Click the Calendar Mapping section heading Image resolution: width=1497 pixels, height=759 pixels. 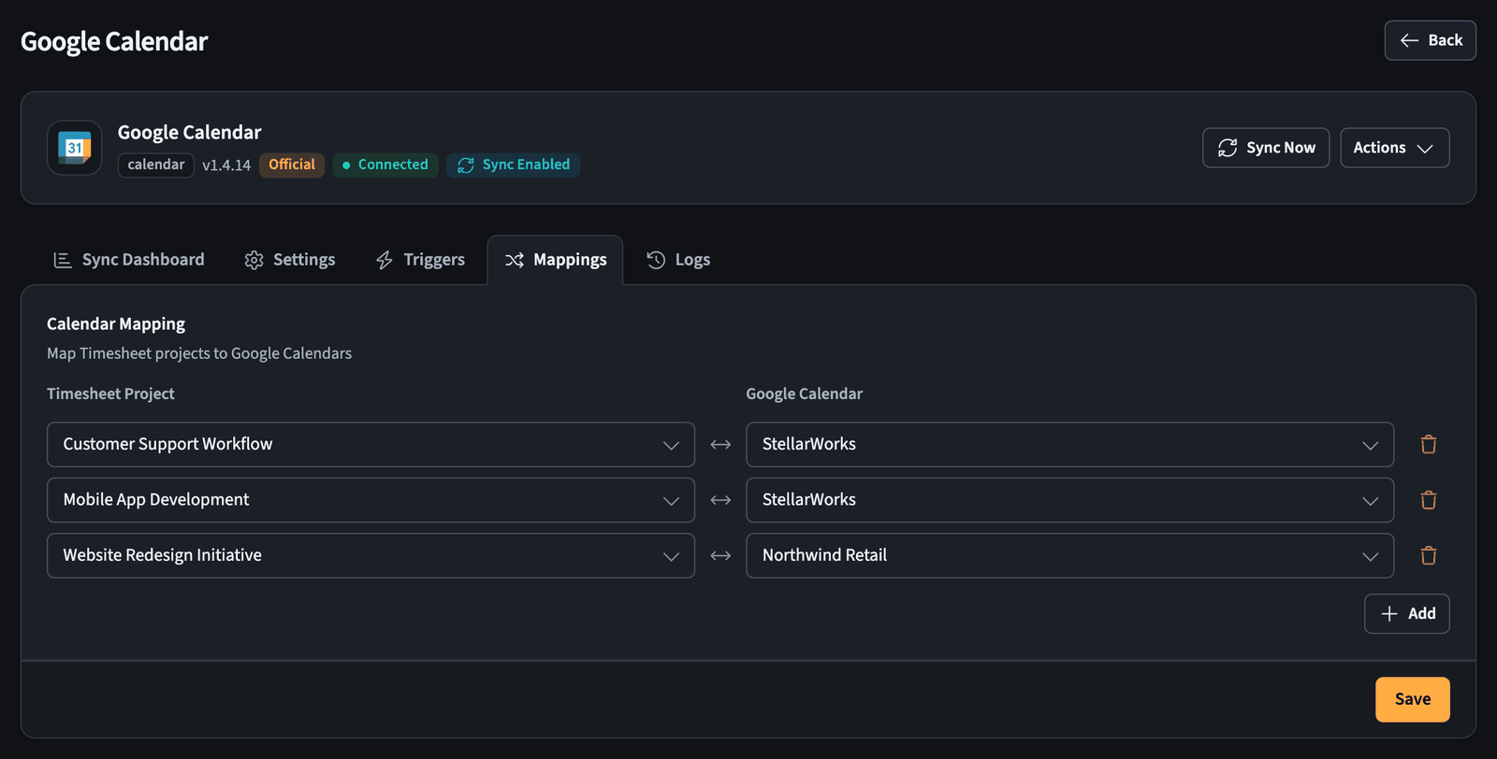(x=116, y=324)
